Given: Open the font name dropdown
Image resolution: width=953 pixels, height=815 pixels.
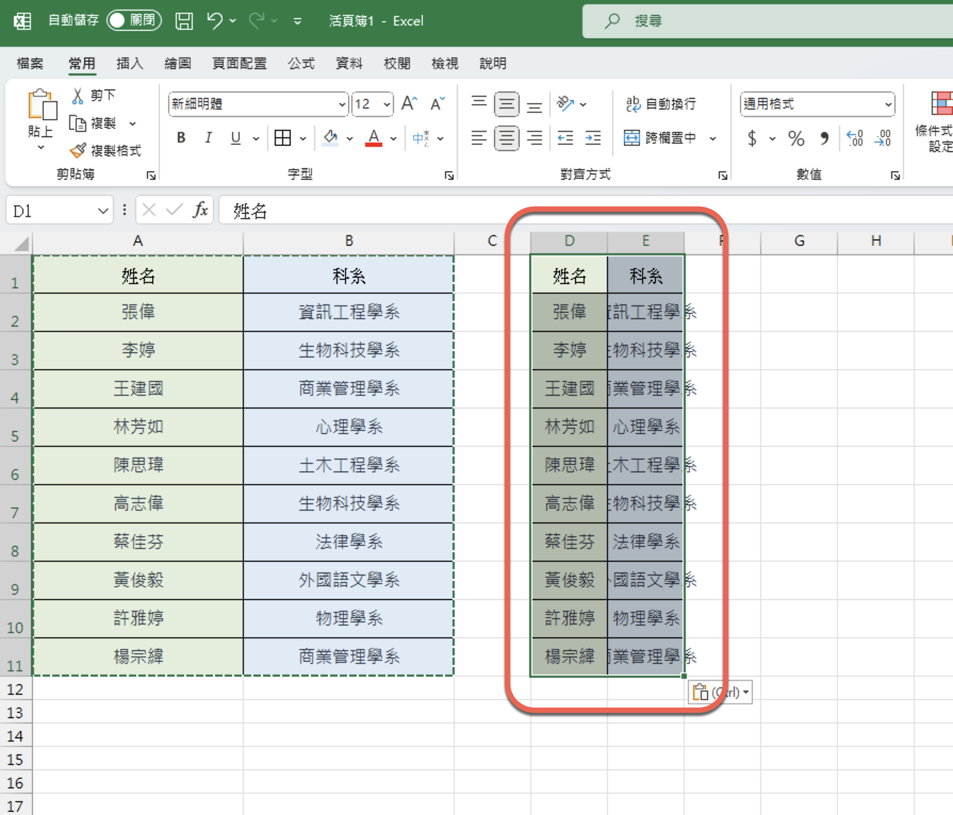Looking at the screenshot, I should [342, 104].
